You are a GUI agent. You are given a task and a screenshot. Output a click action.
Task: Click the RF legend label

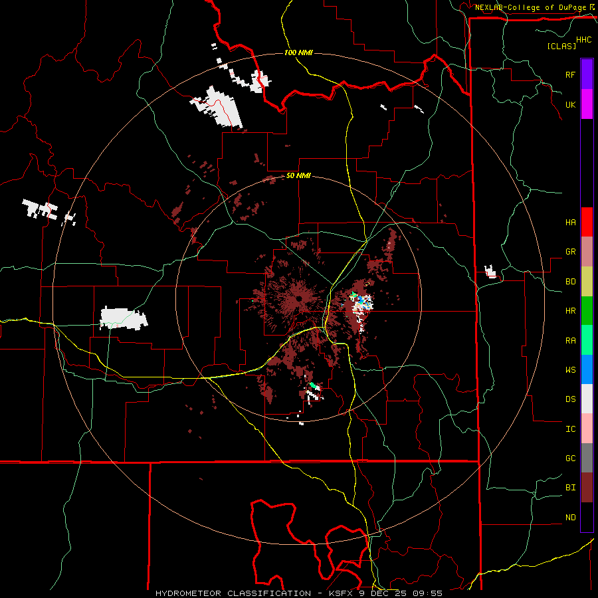pyautogui.click(x=570, y=74)
